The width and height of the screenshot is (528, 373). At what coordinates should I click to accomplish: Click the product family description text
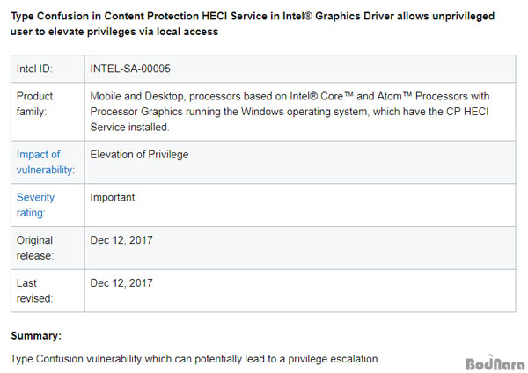pos(290,112)
